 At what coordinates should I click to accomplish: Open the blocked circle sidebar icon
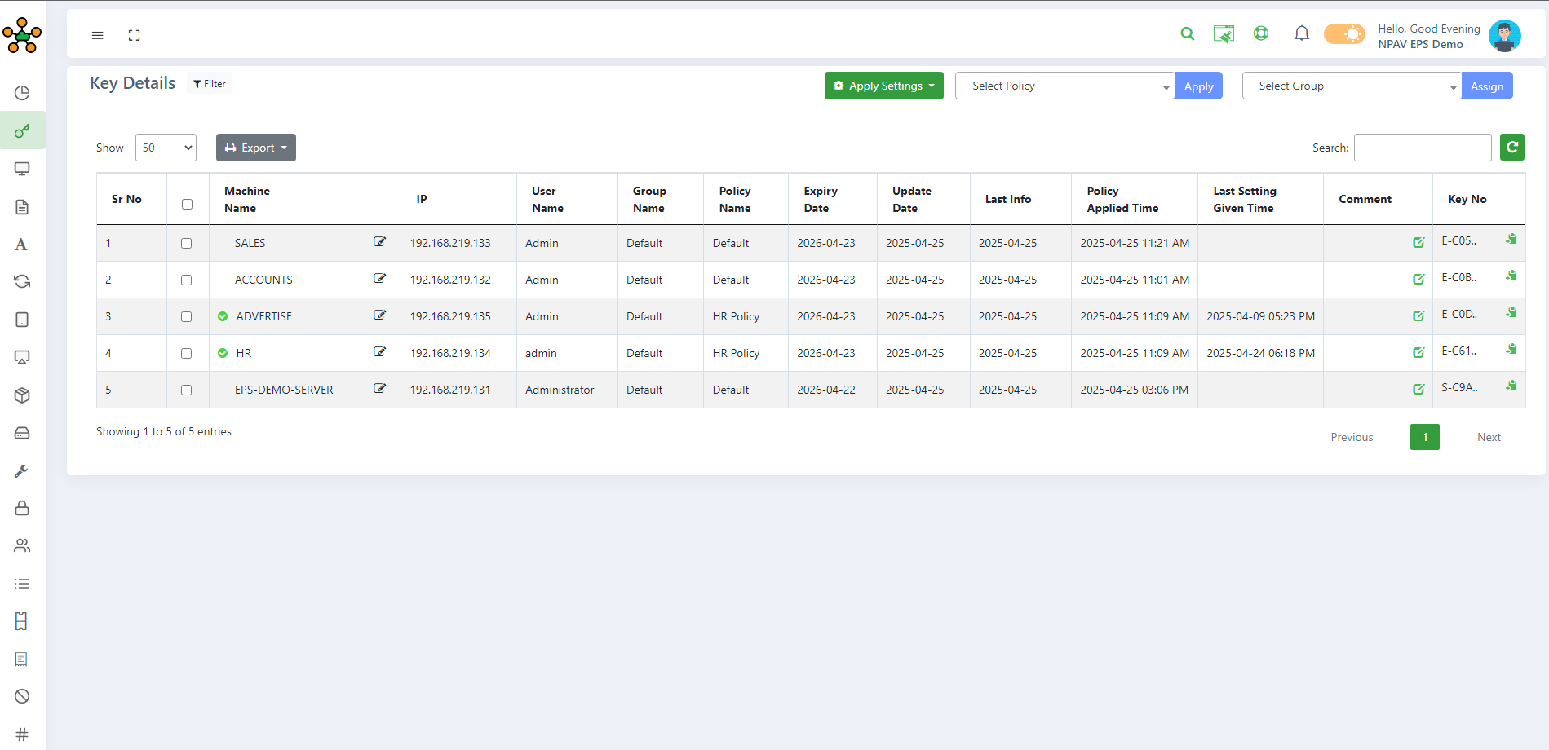click(x=22, y=696)
